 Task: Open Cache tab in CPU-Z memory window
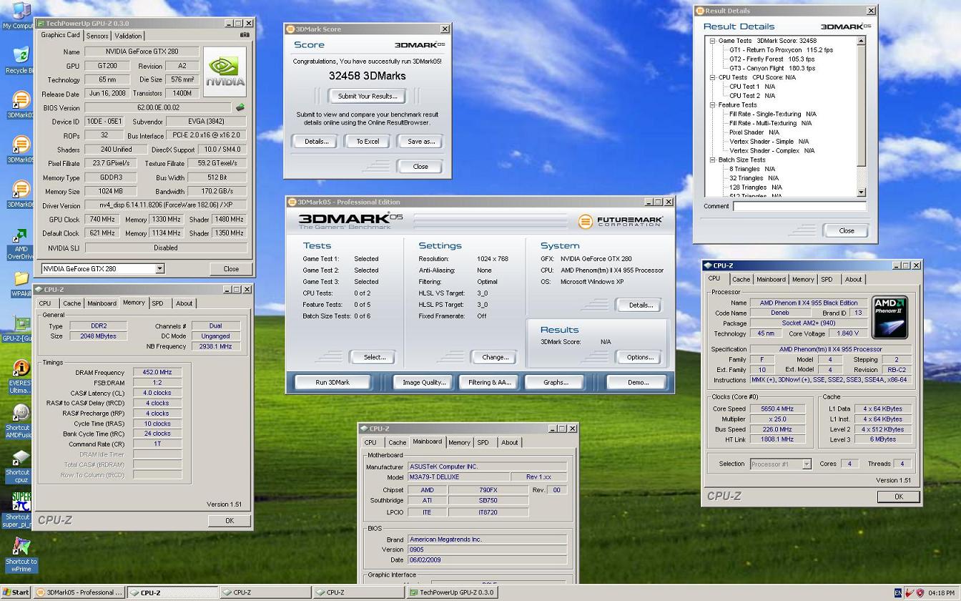click(x=72, y=303)
